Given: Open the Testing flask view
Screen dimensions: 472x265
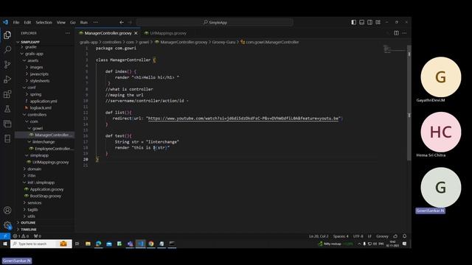Looking at the screenshot, I should coord(7,109).
